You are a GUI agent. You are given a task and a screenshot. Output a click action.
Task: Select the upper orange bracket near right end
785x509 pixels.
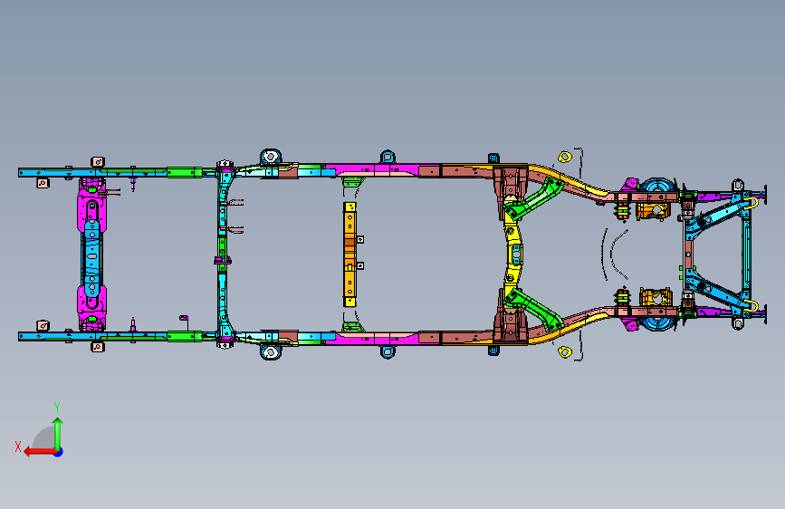click(653, 211)
